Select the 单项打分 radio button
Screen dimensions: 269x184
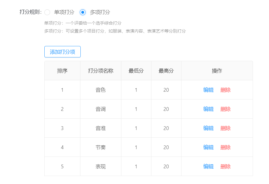(47, 12)
